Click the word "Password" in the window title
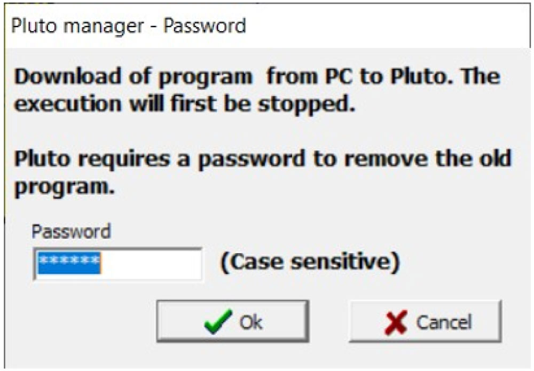Viewport: 534px width, 371px height. pyautogui.click(x=205, y=26)
